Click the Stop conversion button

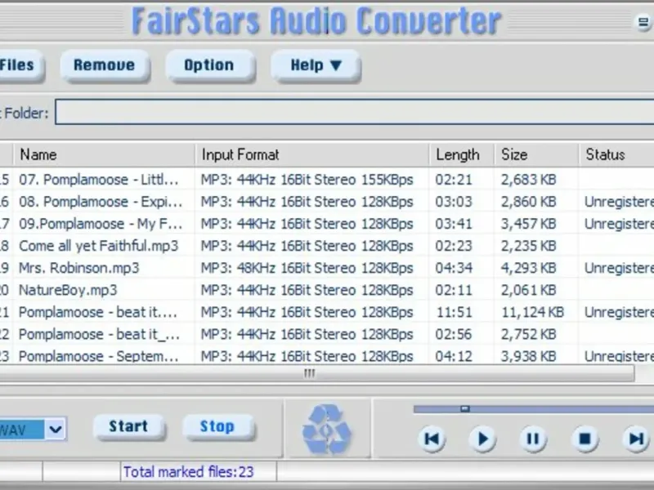click(x=217, y=426)
